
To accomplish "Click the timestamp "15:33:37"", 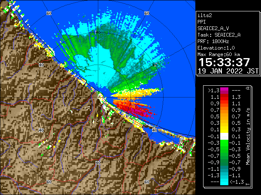I will point(224,62).
